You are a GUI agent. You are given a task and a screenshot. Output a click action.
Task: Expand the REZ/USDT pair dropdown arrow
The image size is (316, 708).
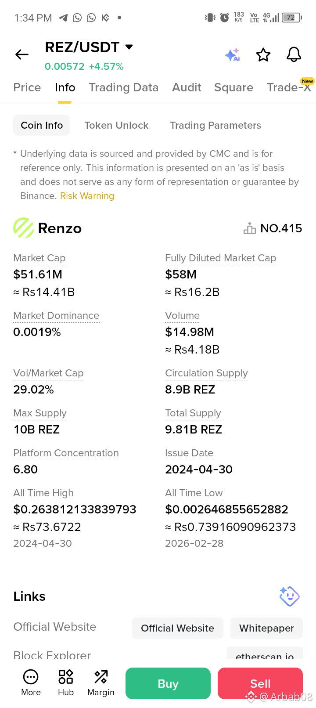pos(129,47)
